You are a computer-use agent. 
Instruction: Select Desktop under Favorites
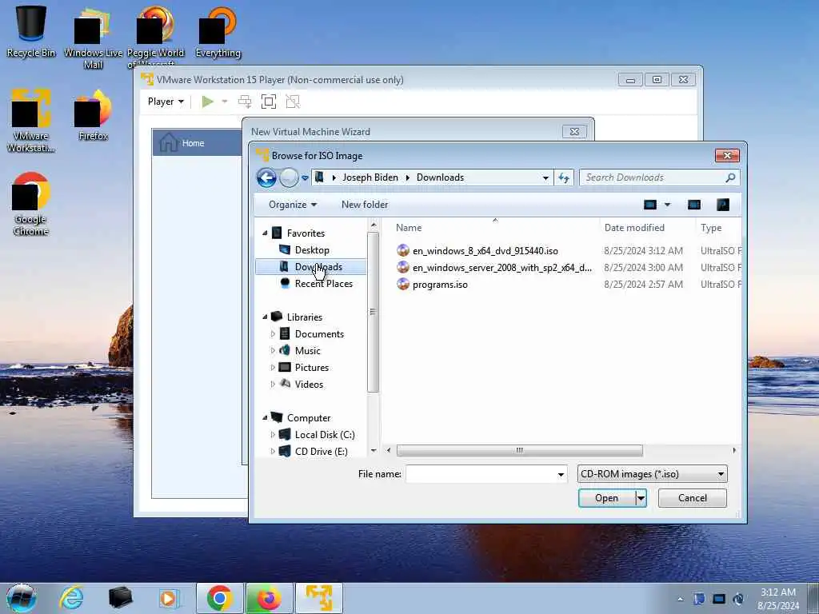[312, 250]
